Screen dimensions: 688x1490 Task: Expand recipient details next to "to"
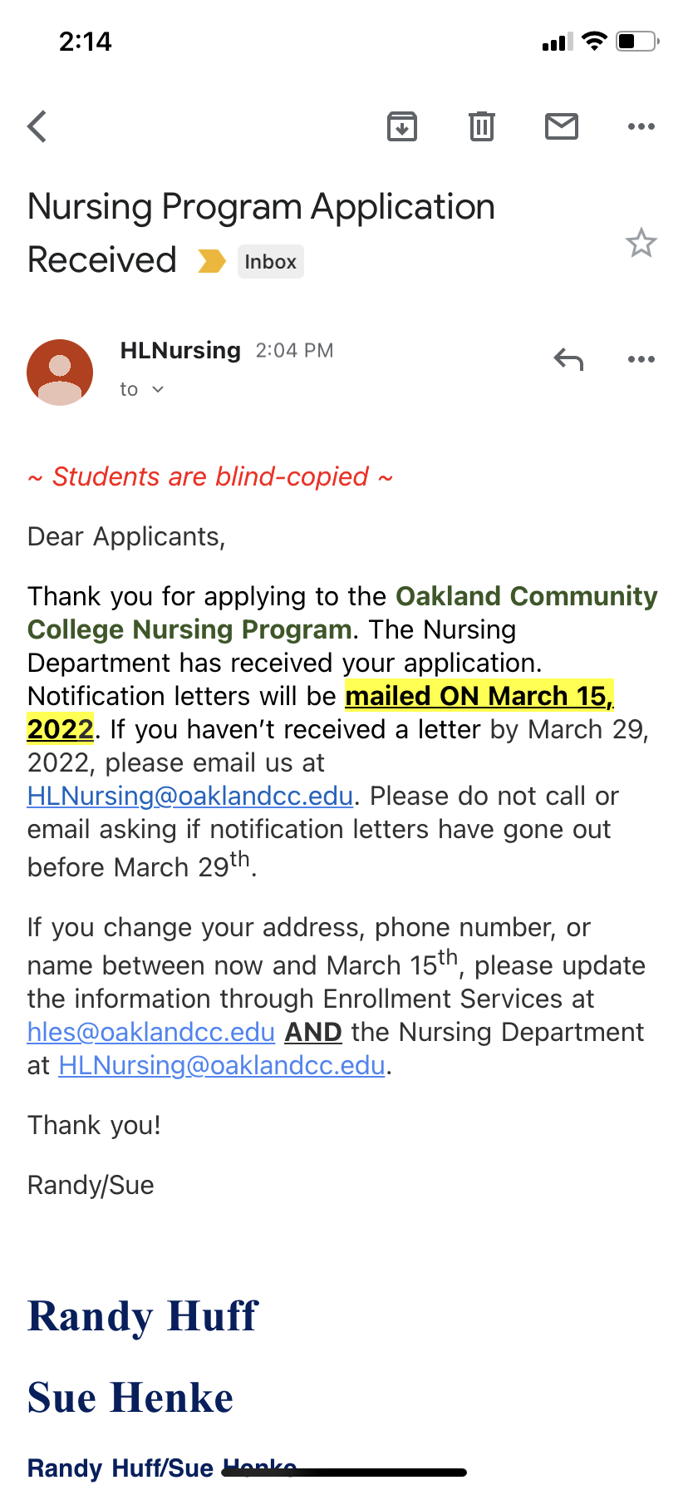(158, 389)
